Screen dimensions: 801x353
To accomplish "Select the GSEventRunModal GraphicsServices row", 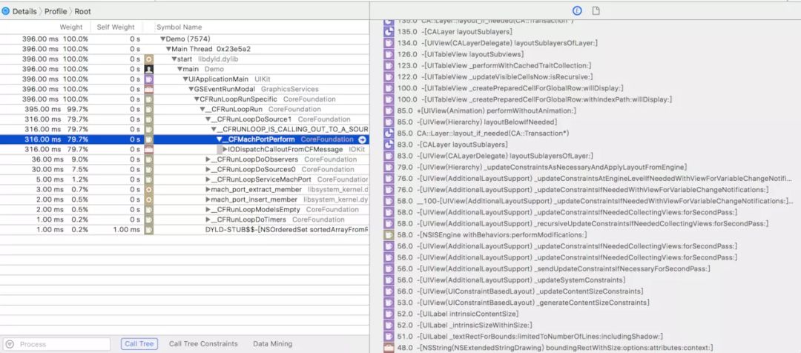I will pos(185,89).
